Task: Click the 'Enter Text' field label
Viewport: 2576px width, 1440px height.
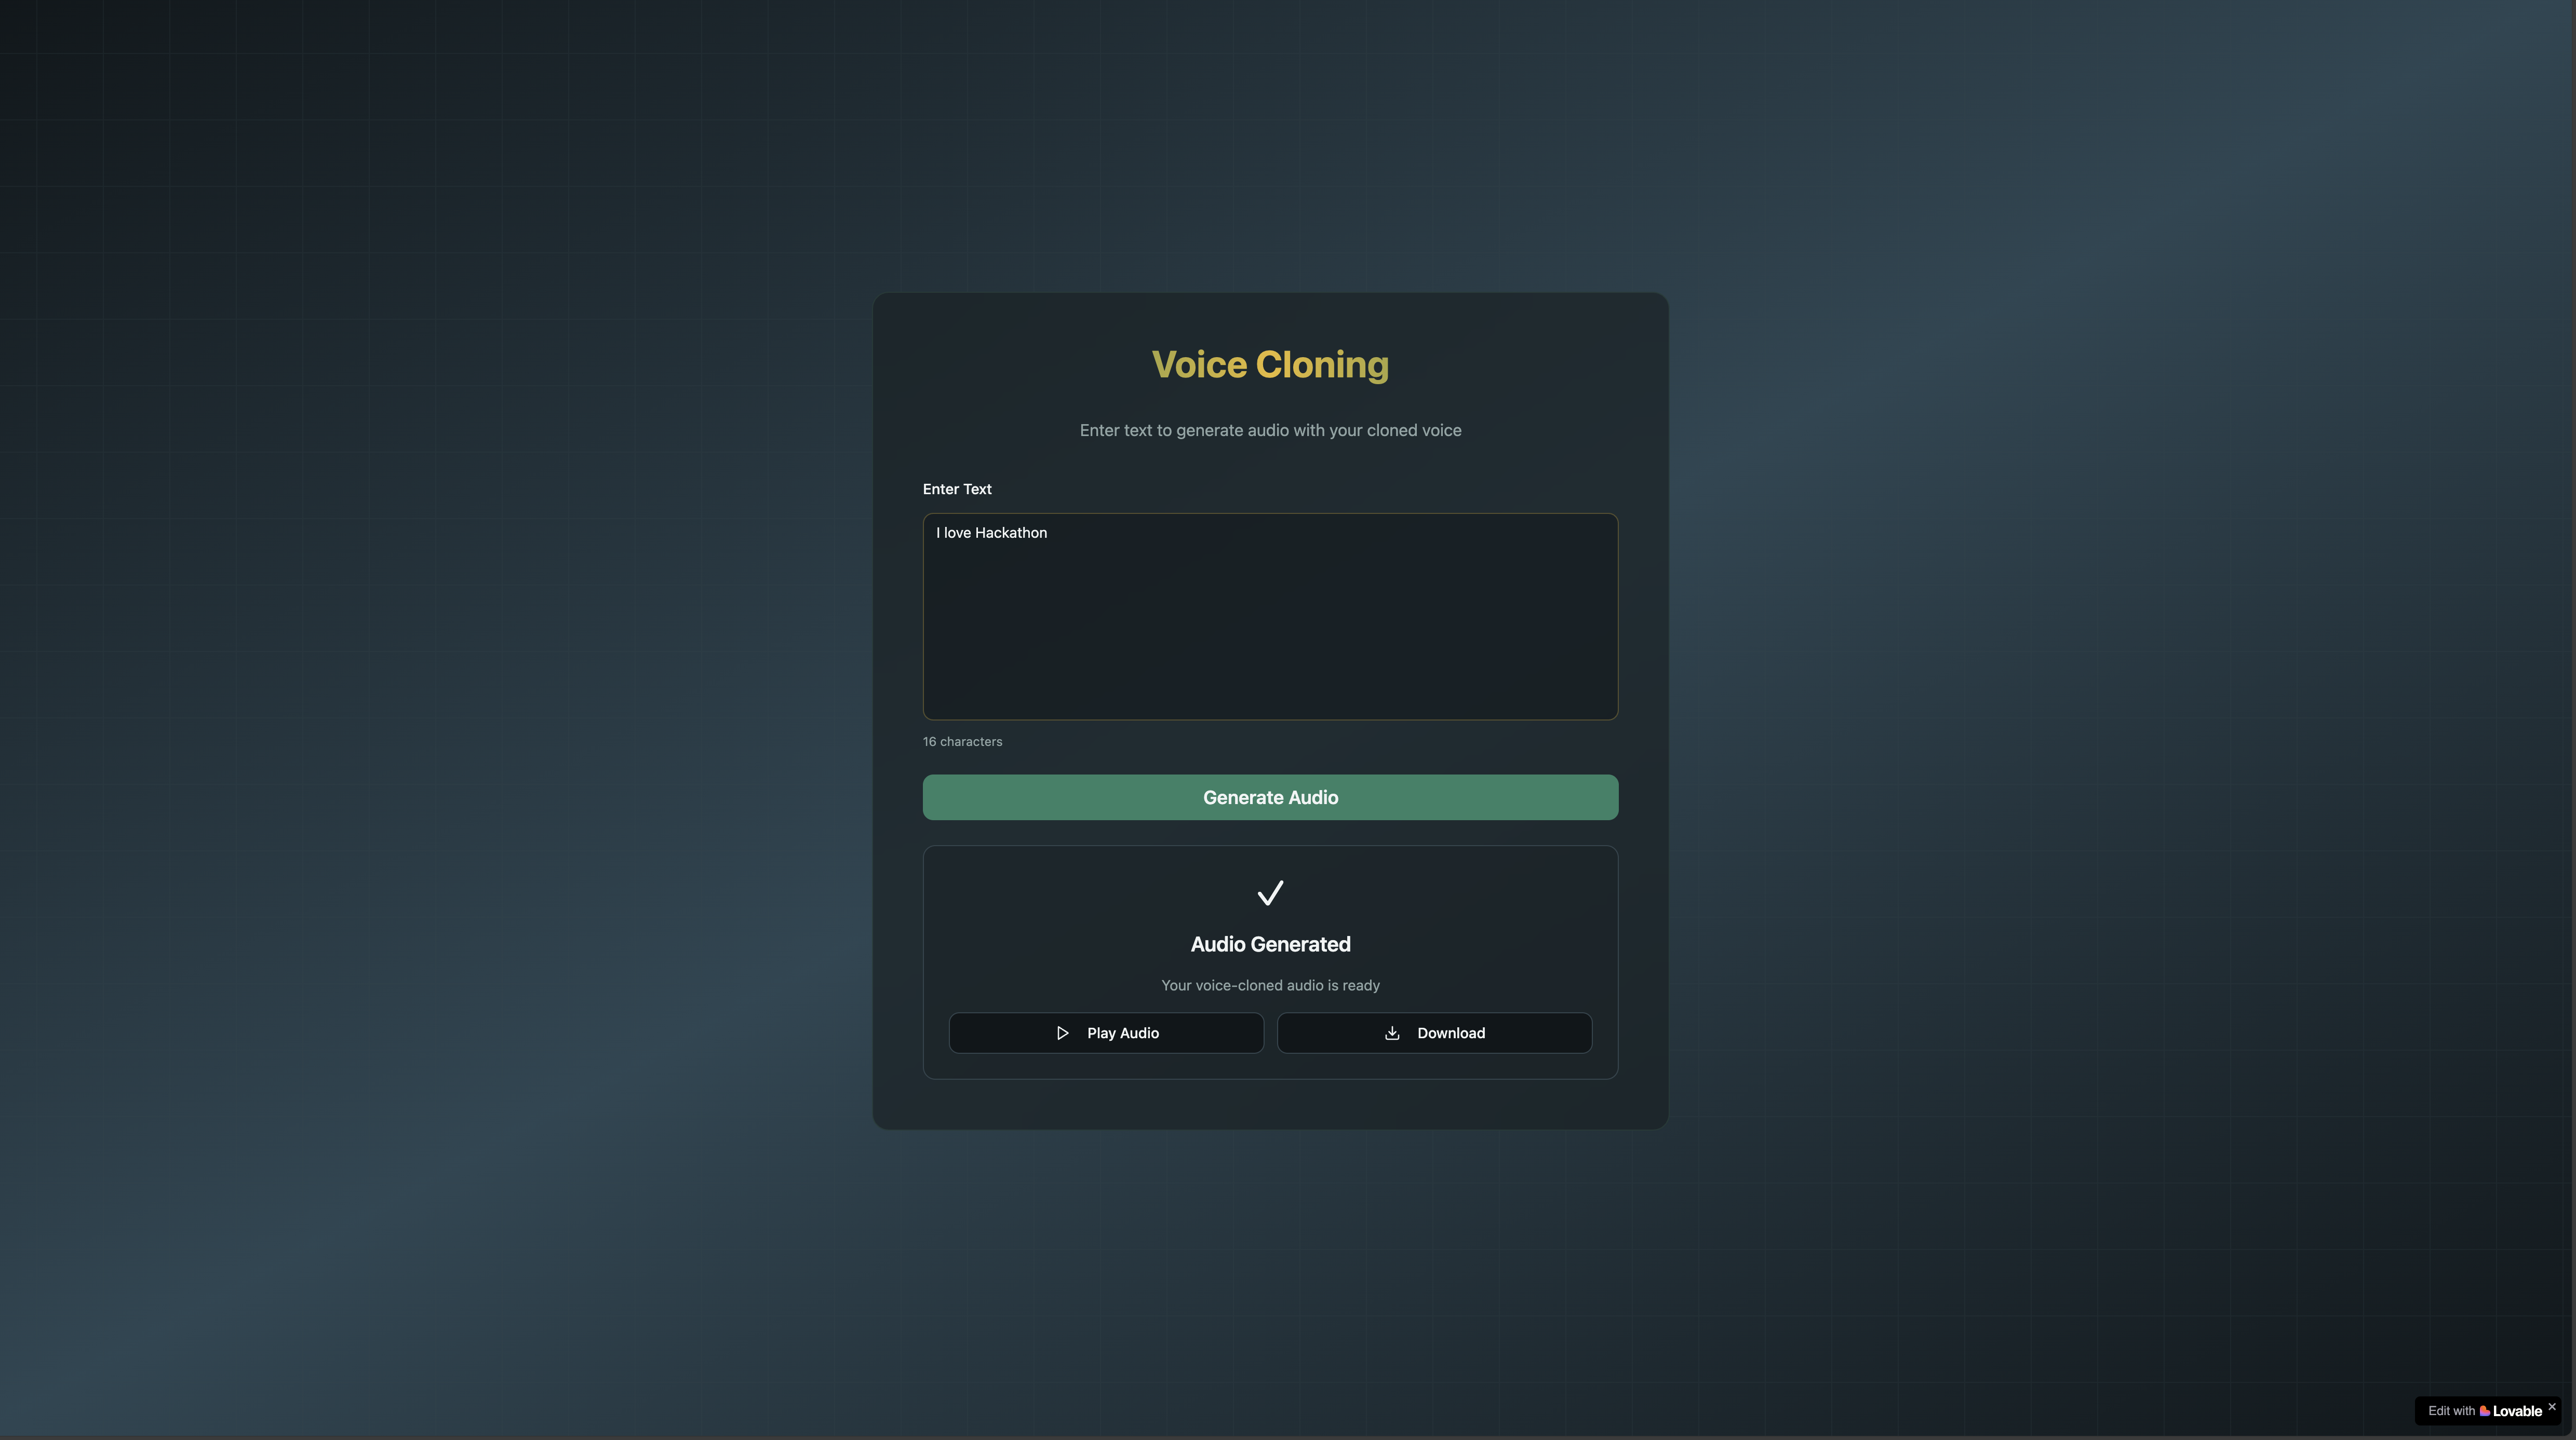Action: 957,488
